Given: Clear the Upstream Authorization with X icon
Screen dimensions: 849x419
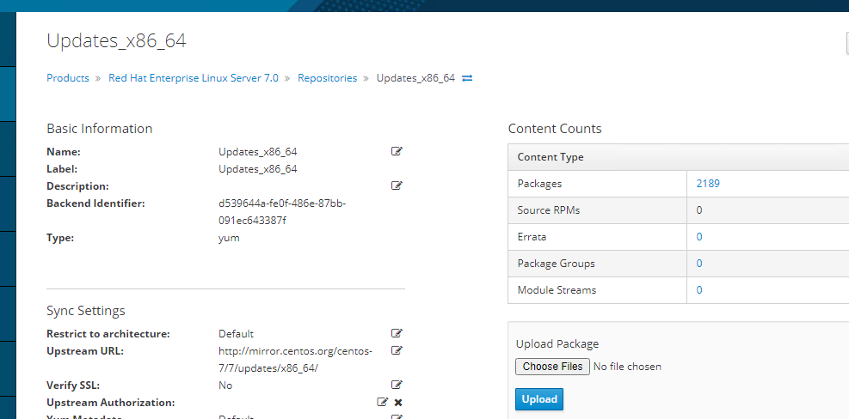Looking at the screenshot, I should pos(398,402).
